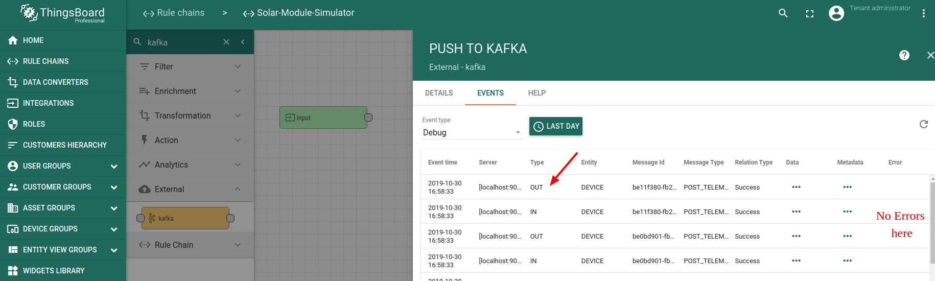Collapse the node library panel arrow

tap(243, 42)
